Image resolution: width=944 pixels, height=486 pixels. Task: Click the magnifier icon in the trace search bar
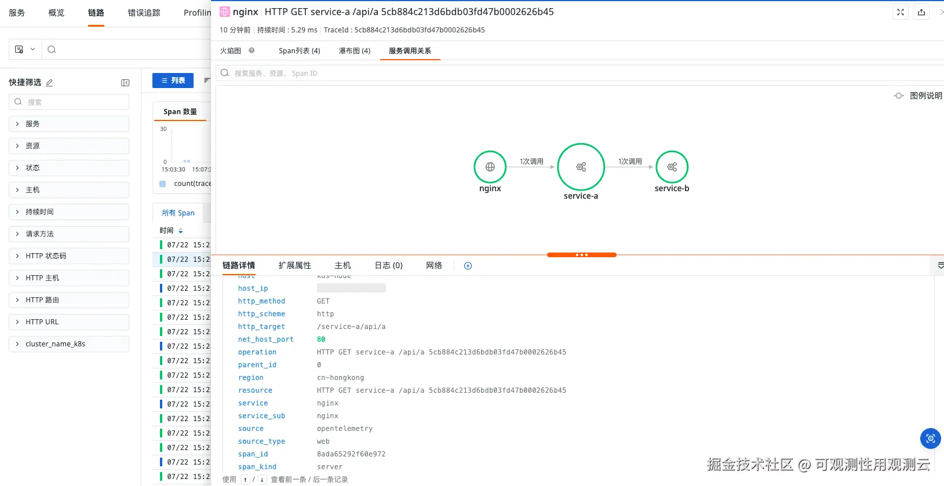[x=52, y=49]
